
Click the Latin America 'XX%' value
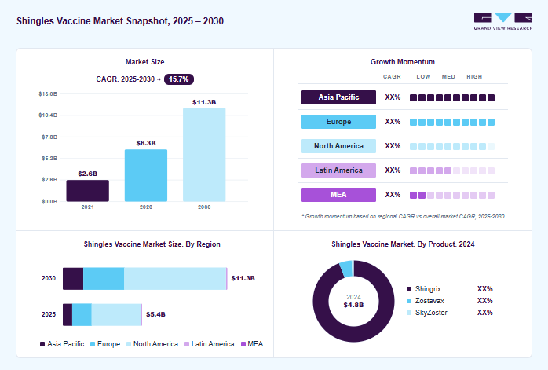[x=393, y=170]
